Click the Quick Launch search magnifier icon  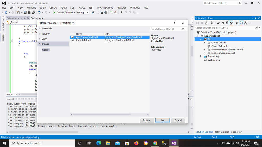coord(240,3)
